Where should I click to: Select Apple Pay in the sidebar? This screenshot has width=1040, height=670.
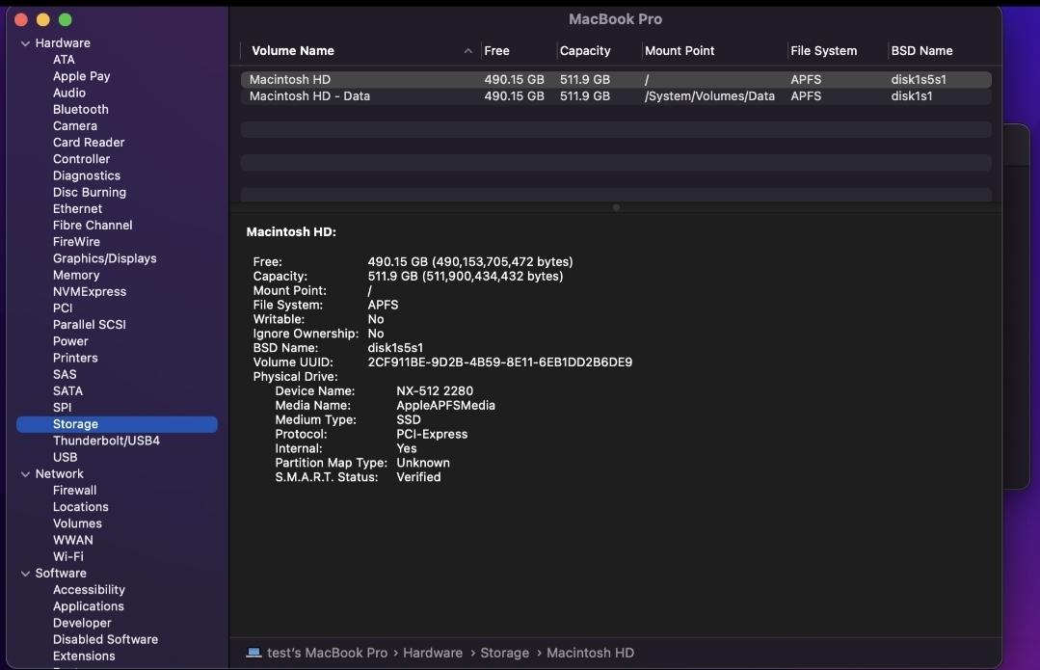pyautogui.click(x=82, y=76)
